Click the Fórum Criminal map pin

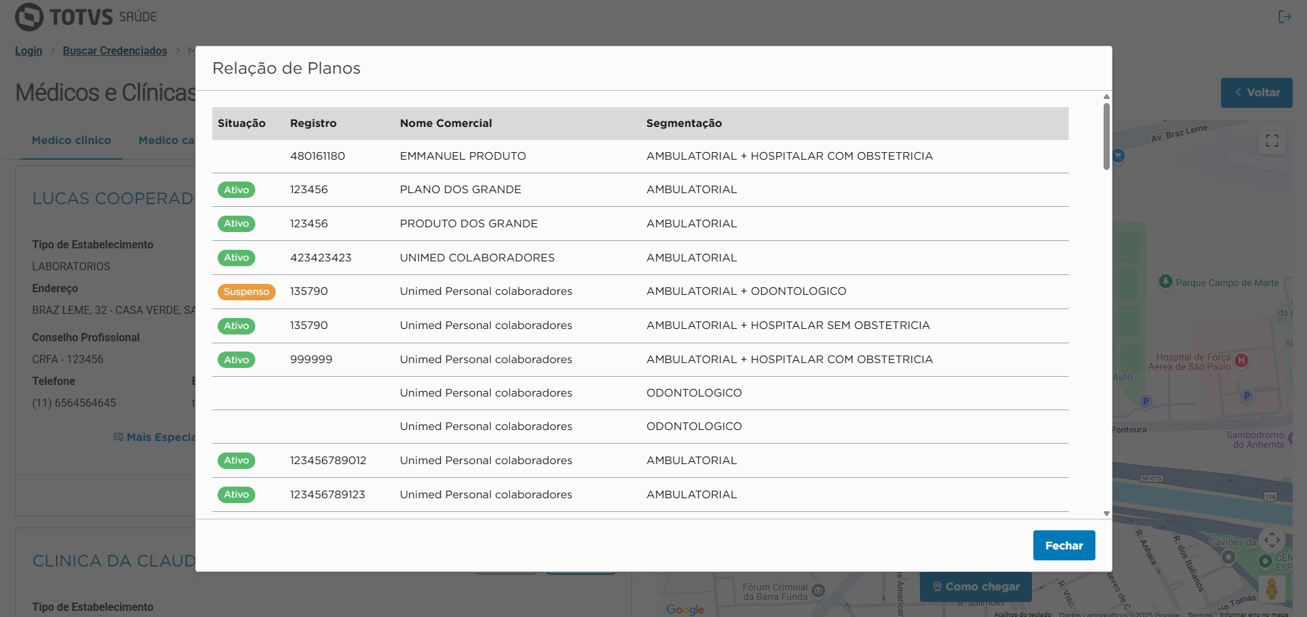818,590
